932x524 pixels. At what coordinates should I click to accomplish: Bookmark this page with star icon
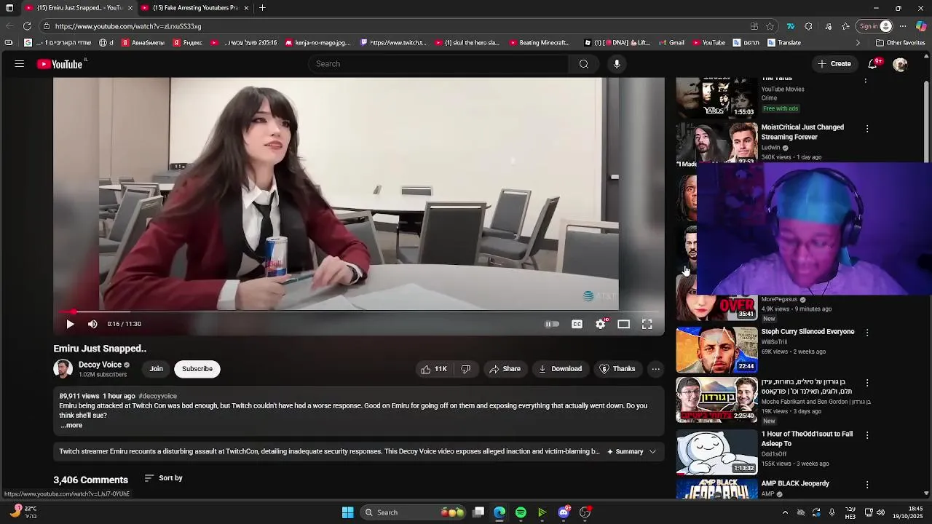[770, 26]
